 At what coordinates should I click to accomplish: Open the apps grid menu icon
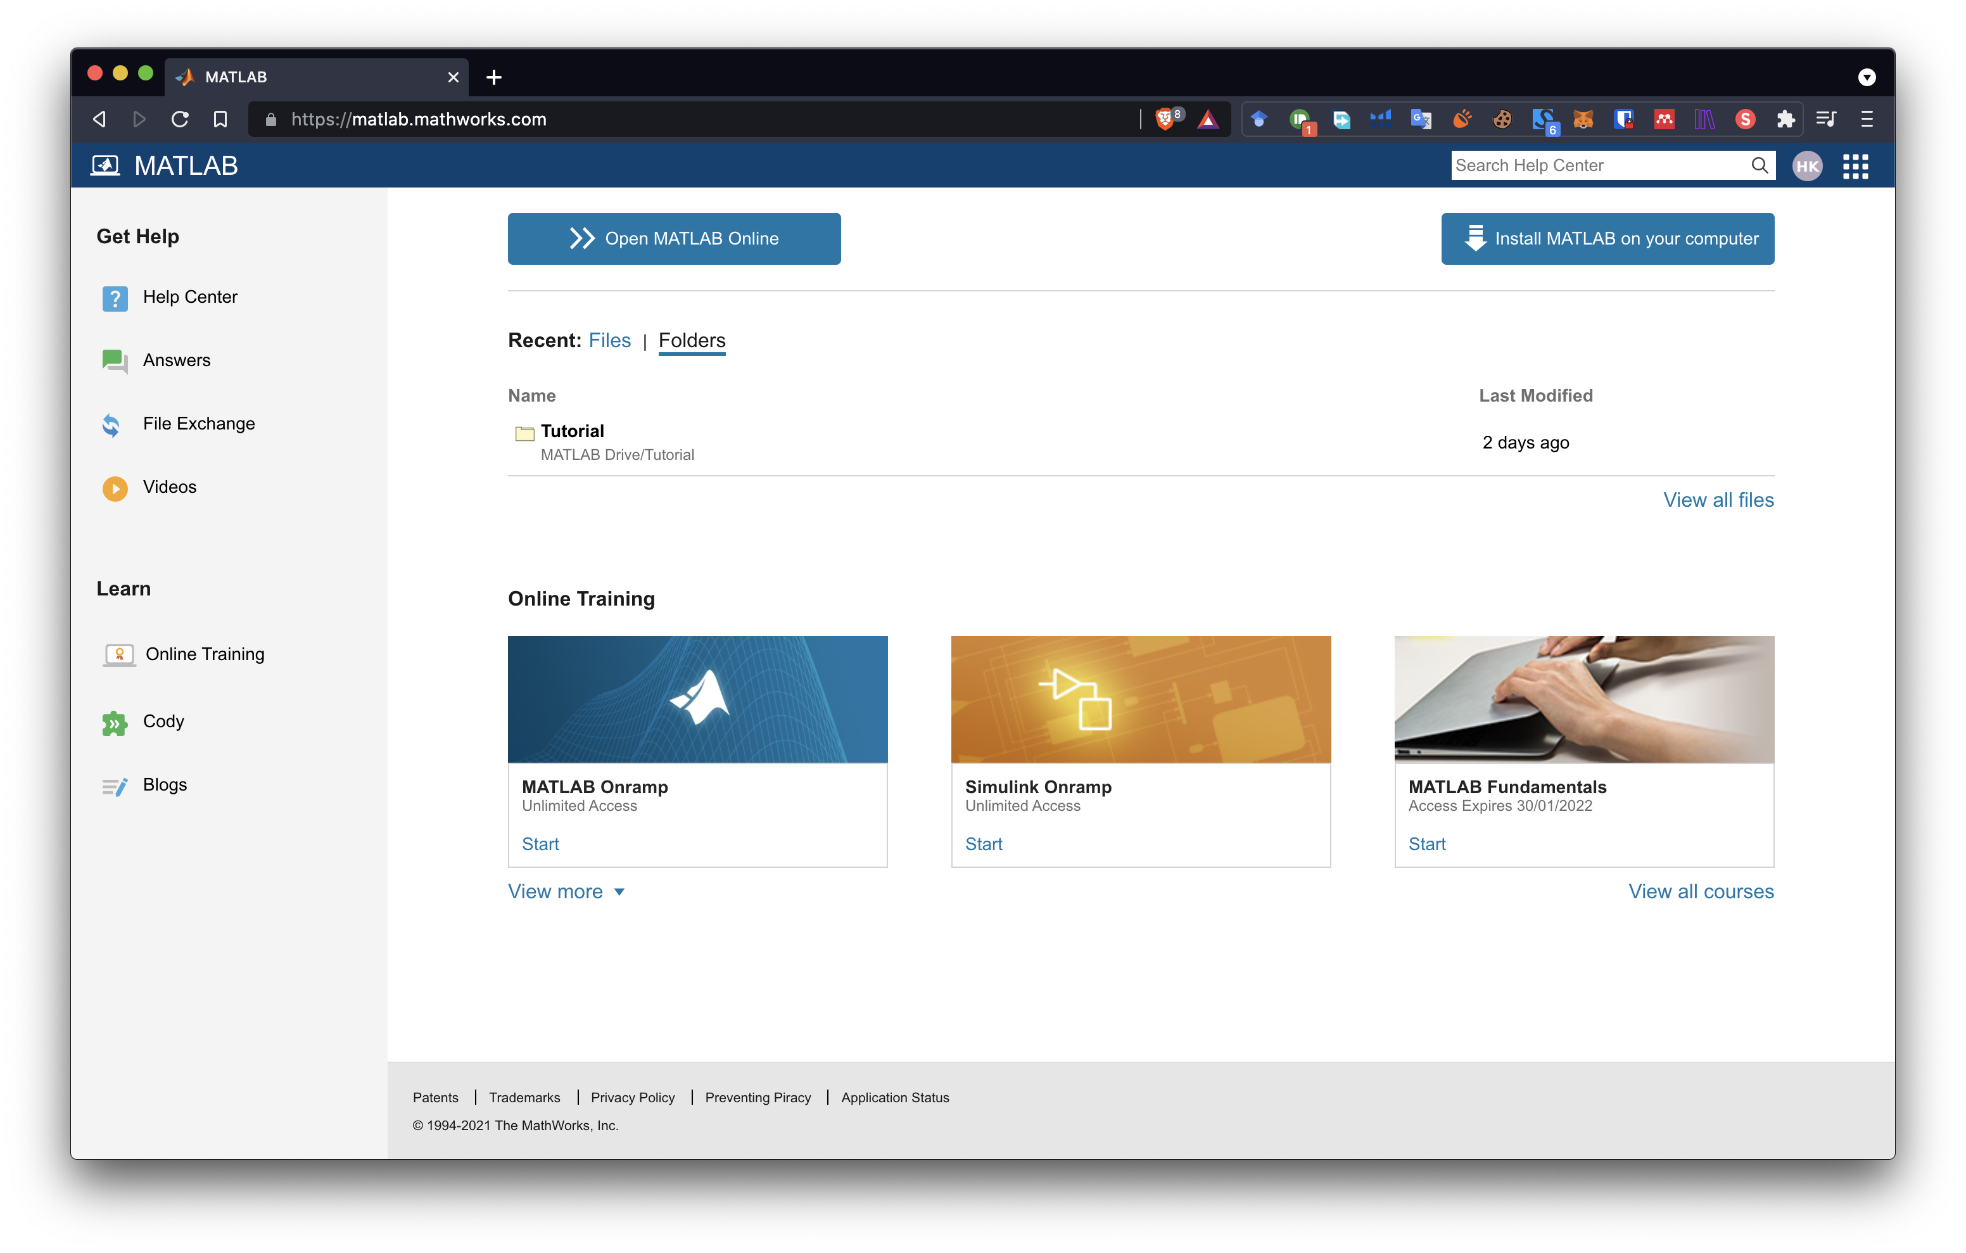[1855, 166]
